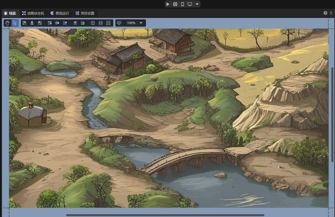335x217 pixels.
Task: Click the align right edges icon
Action: 40,23
